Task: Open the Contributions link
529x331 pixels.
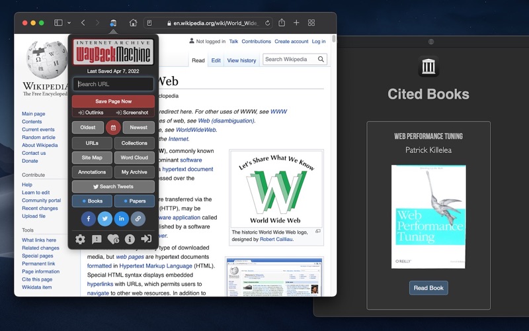Action: [x=256, y=42]
